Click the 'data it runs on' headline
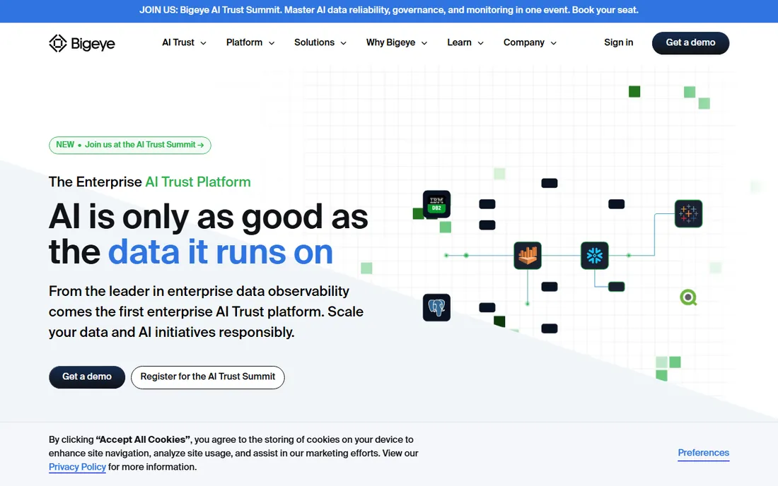Screen dimensions: 778x486 [x=220, y=252]
